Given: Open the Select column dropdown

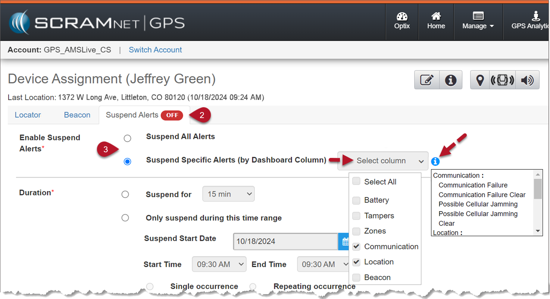Looking at the screenshot, I should tap(383, 161).
